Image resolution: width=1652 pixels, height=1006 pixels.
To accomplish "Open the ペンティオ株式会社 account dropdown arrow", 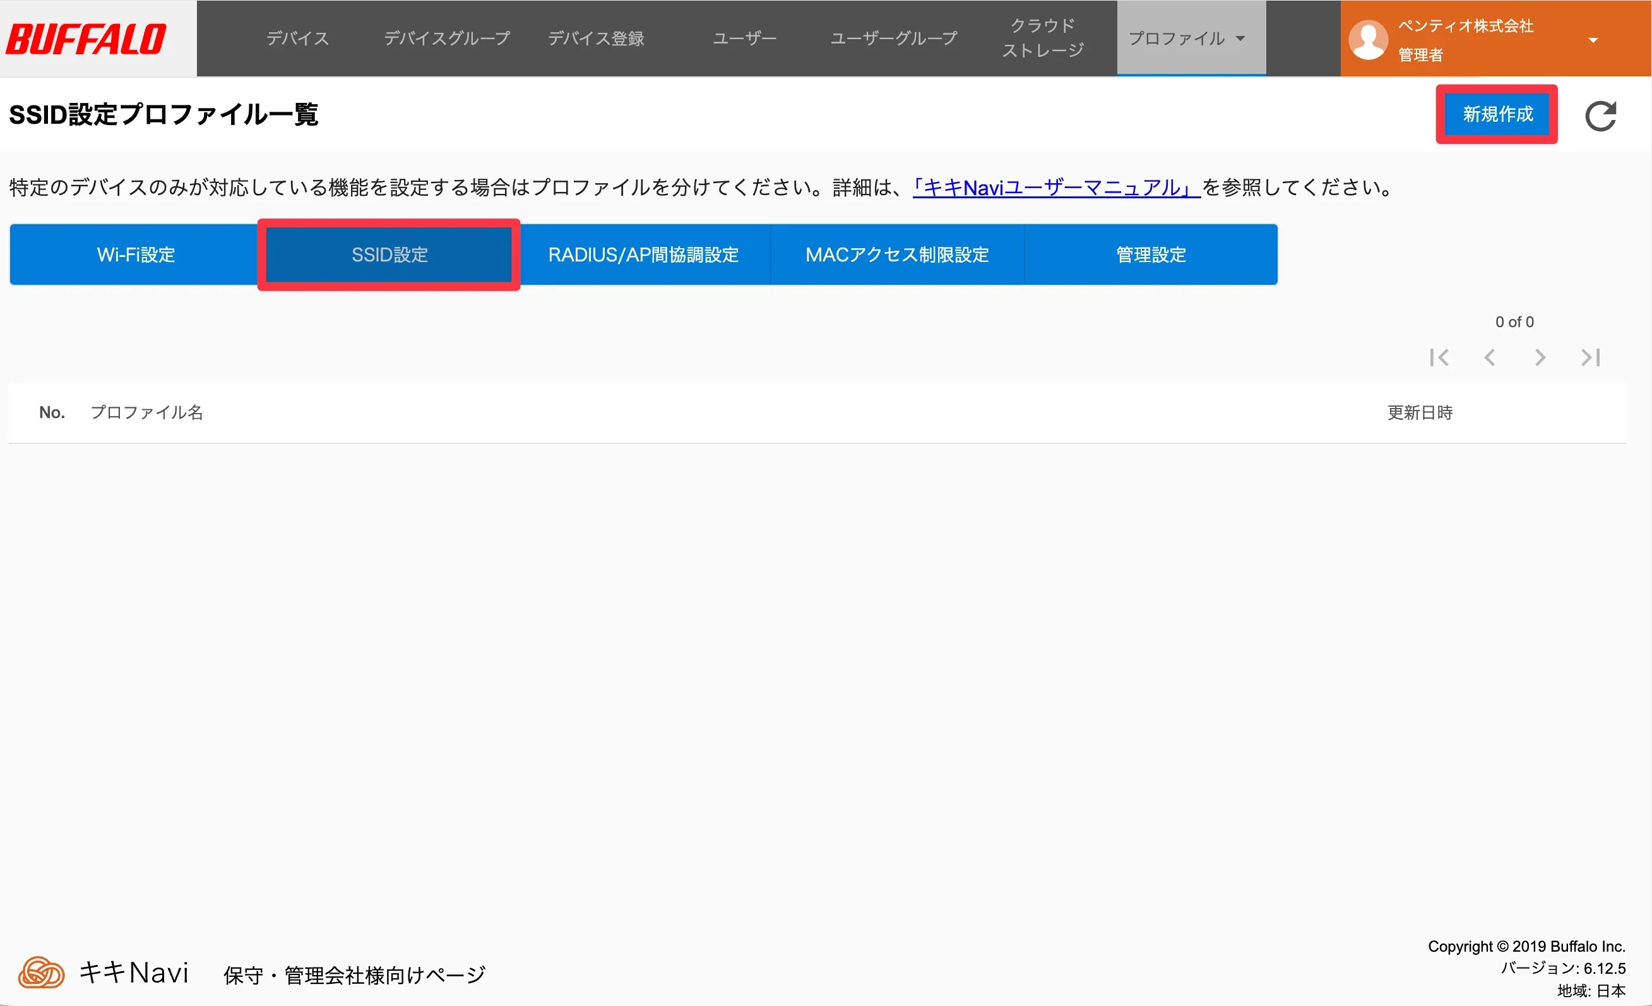I will [1593, 40].
